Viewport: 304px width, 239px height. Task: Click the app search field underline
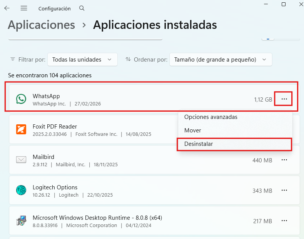(85, 40)
